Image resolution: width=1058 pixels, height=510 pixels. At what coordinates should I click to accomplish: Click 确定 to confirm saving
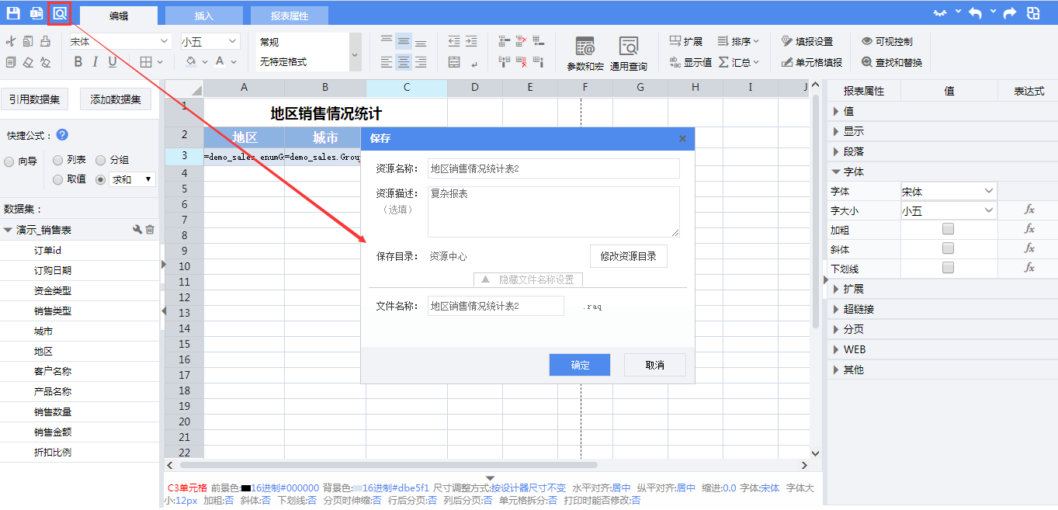tap(579, 365)
